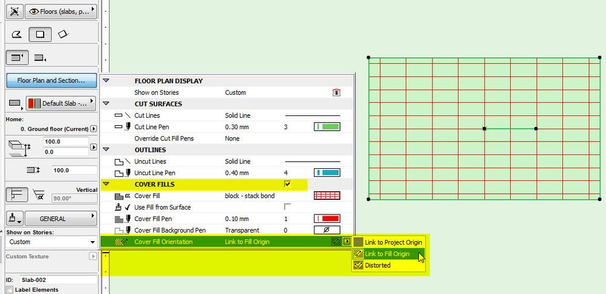Click the ID field containing Slab-002

(x=58, y=279)
